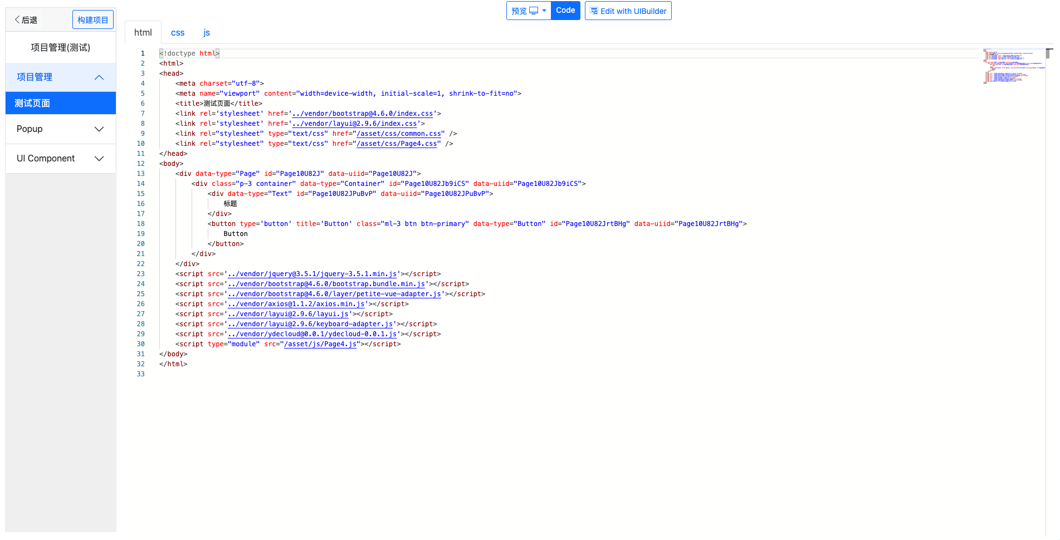1060x540 pixels.
Task: Click the </button> closing tag line
Action: pos(226,244)
